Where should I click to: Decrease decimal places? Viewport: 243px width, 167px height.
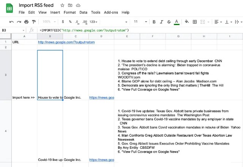[77, 22]
